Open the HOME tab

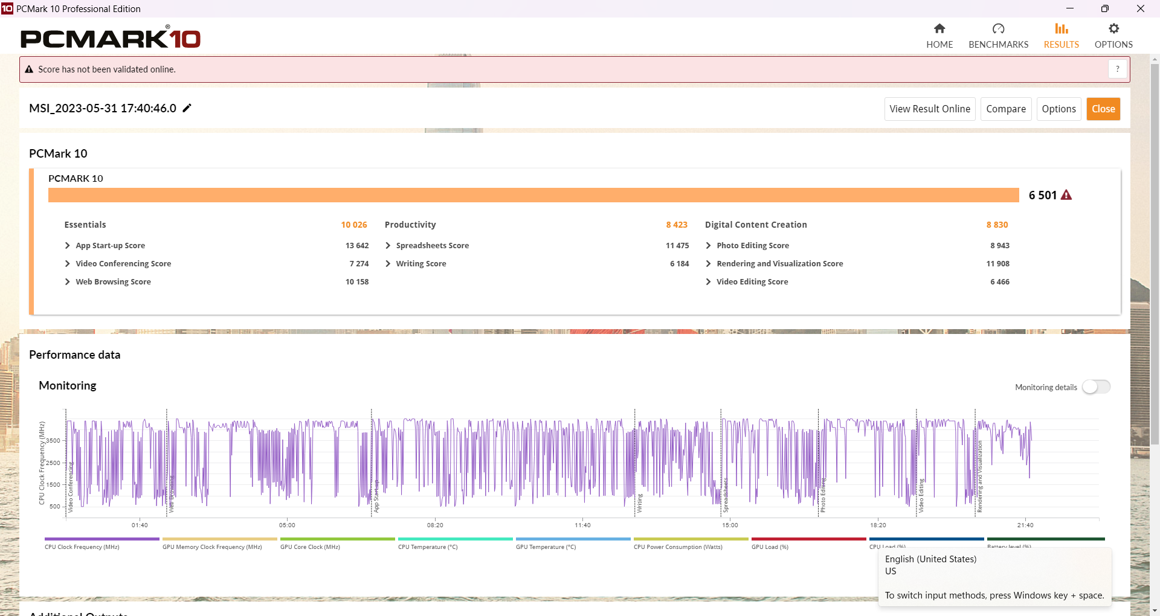[x=939, y=36]
